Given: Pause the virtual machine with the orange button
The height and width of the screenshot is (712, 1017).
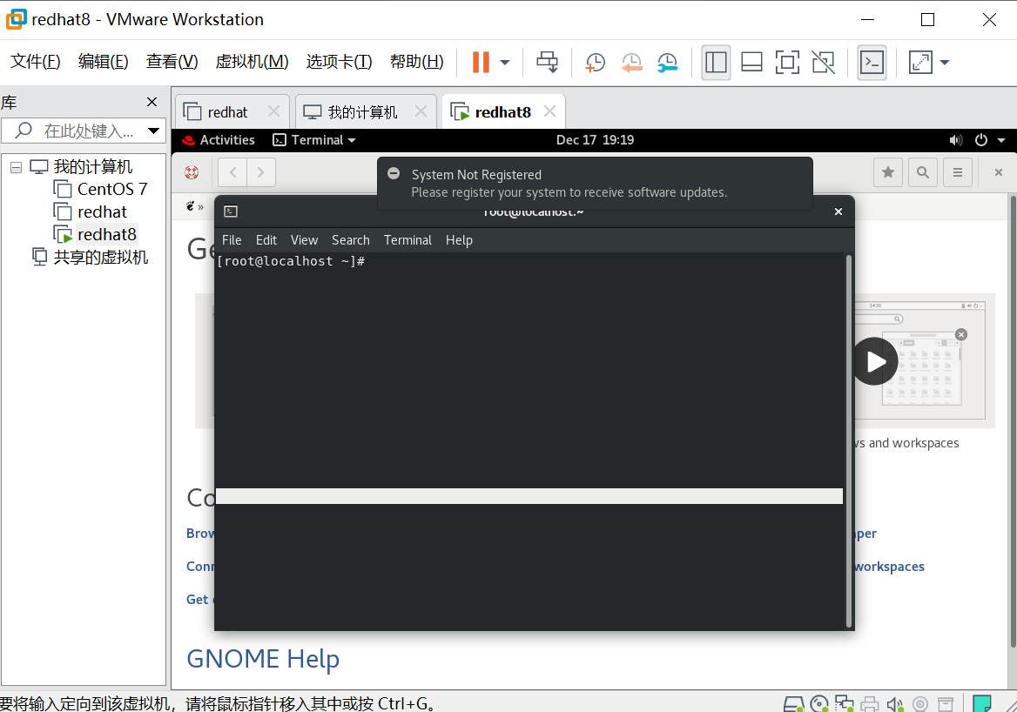Looking at the screenshot, I should (x=481, y=63).
